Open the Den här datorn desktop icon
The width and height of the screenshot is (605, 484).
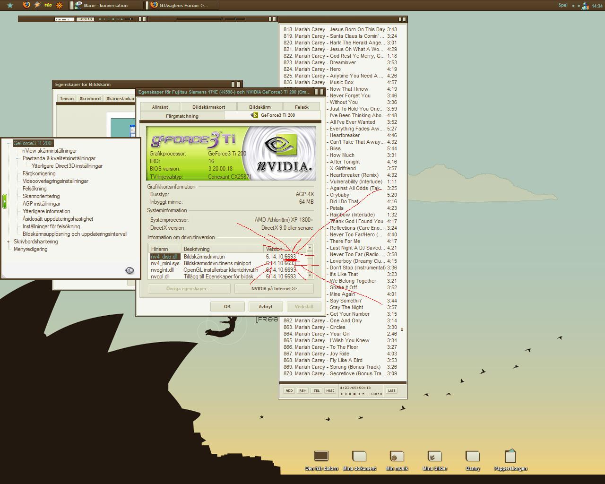[321, 460]
